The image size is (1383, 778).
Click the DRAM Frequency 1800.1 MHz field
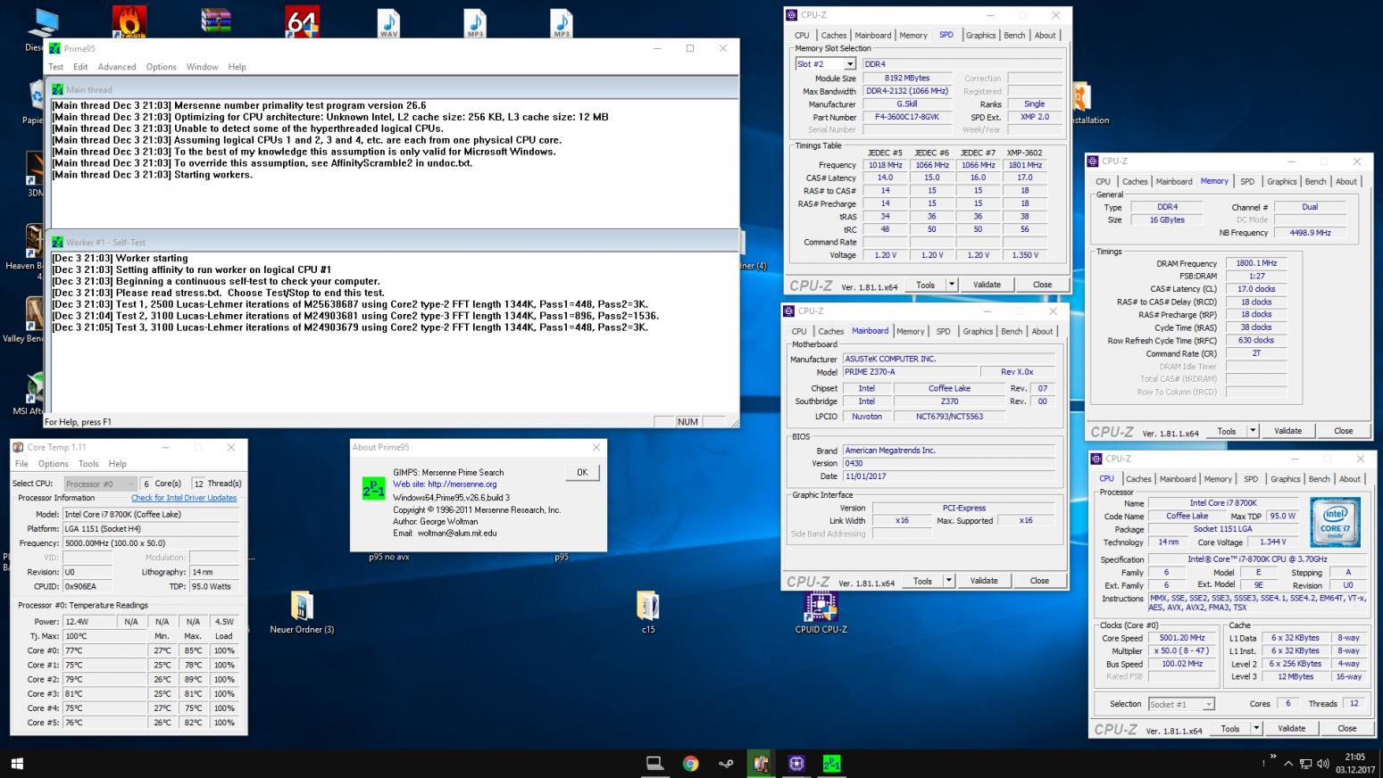click(1255, 264)
